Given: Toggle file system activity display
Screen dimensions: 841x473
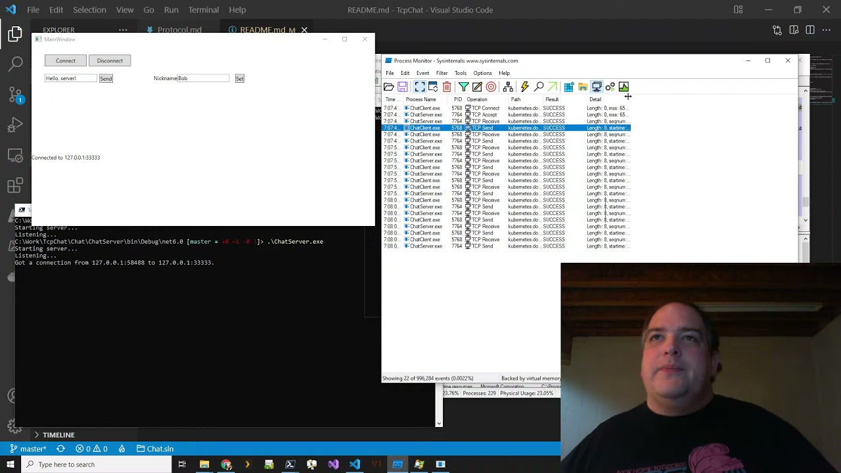Looking at the screenshot, I should pos(583,87).
